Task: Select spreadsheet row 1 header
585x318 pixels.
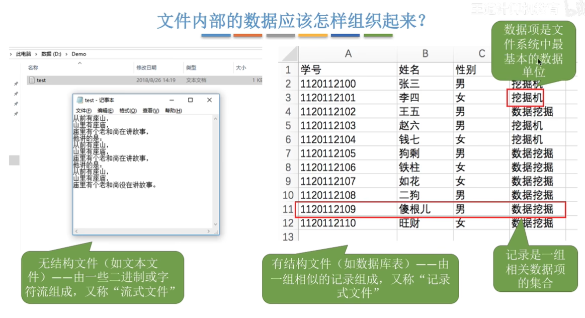Action: 288,70
